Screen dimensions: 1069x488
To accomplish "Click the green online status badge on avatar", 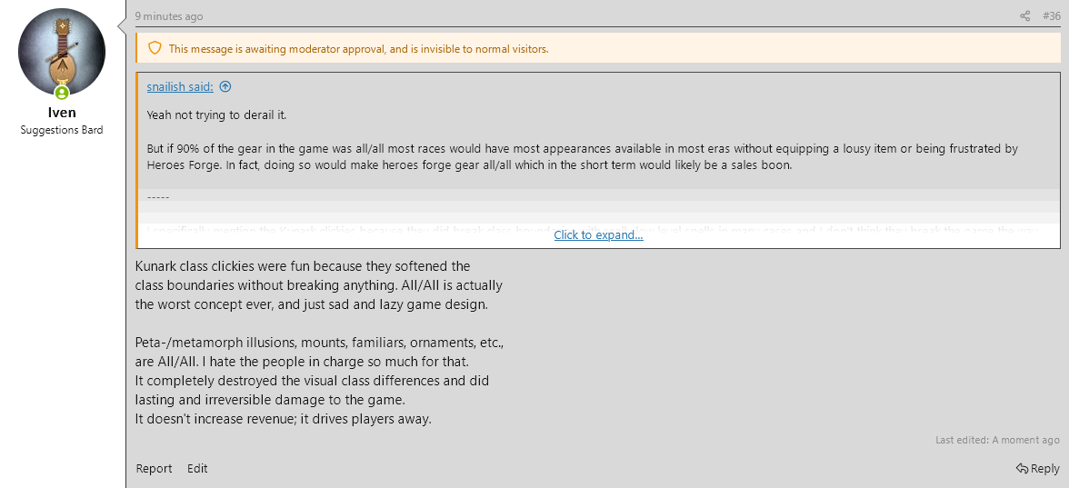I will click(62, 93).
